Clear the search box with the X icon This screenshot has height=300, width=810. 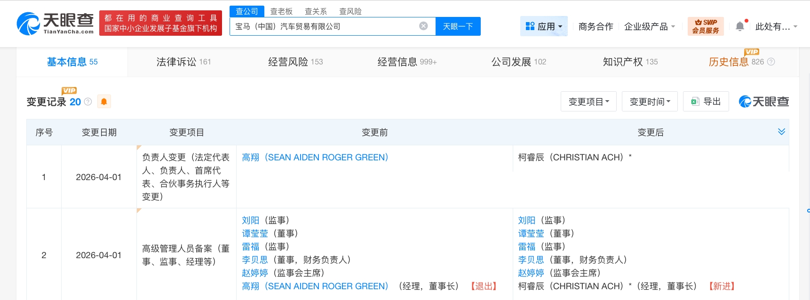[x=423, y=26]
